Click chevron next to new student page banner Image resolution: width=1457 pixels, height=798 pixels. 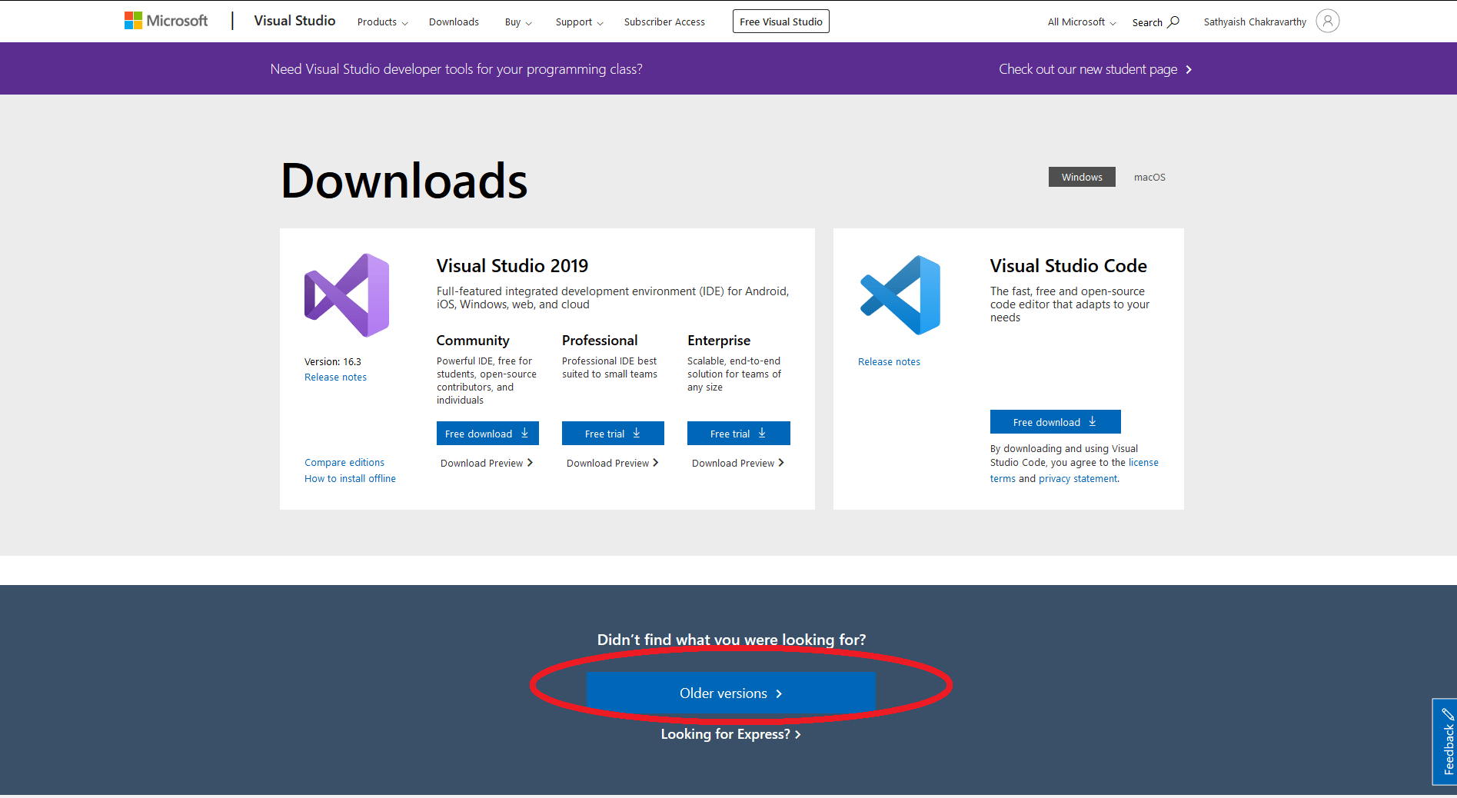pos(1189,69)
